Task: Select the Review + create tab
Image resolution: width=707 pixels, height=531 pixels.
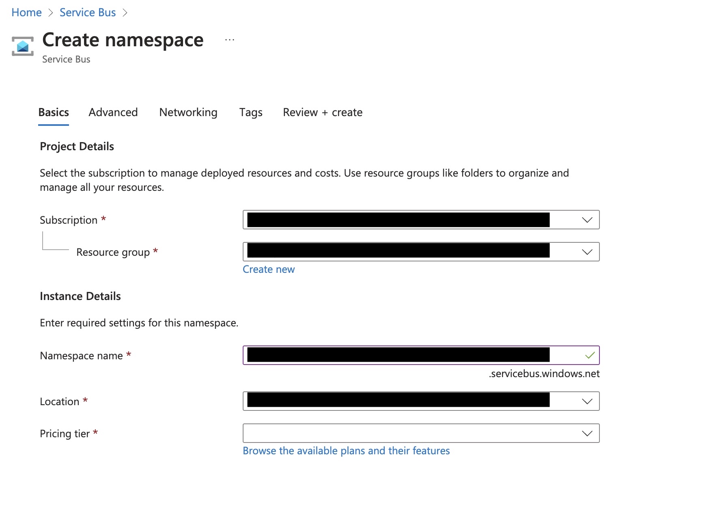Action: tap(323, 112)
